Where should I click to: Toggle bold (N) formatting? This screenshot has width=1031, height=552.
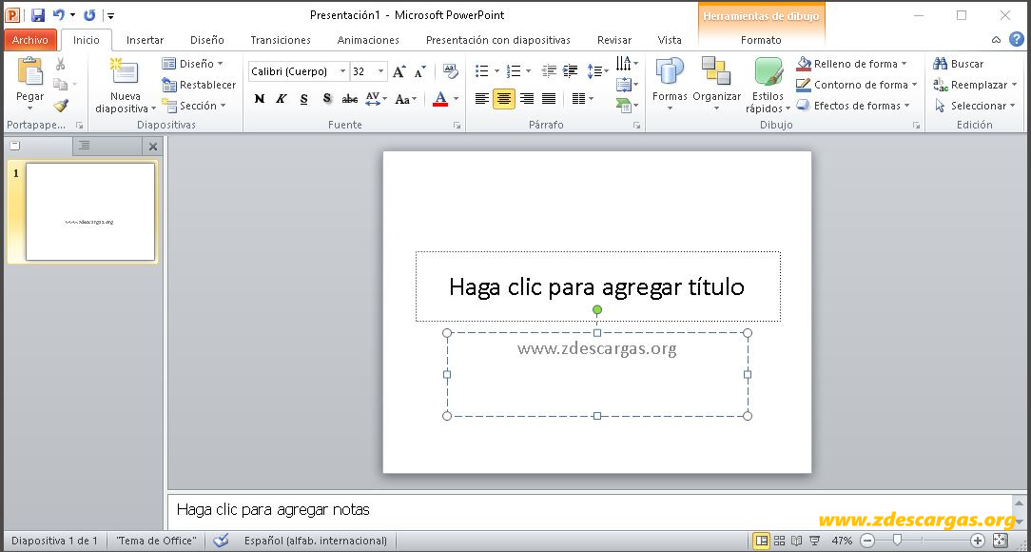coord(259,99)
